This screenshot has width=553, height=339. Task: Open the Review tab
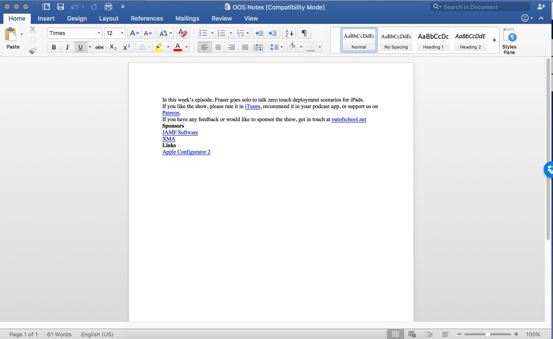[222, 18]
